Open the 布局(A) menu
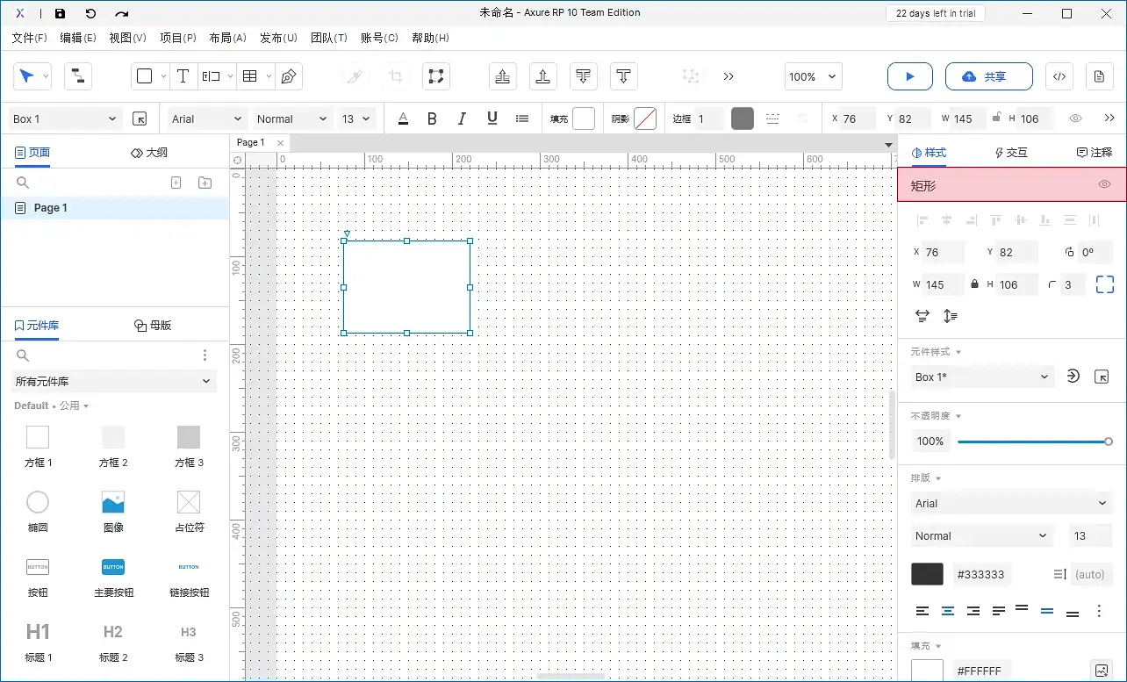The width and height of the screenshot is (1127, 682). tap(227, 38)
